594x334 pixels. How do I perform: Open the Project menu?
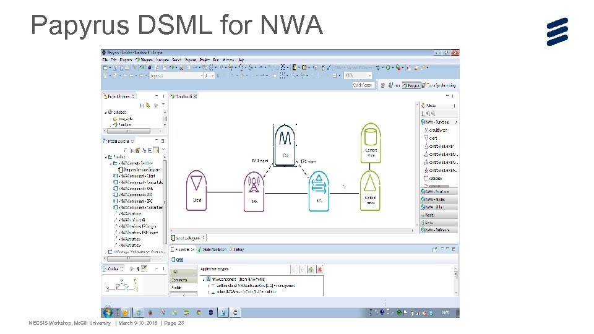pyautogui.click(x=205, y=60)
